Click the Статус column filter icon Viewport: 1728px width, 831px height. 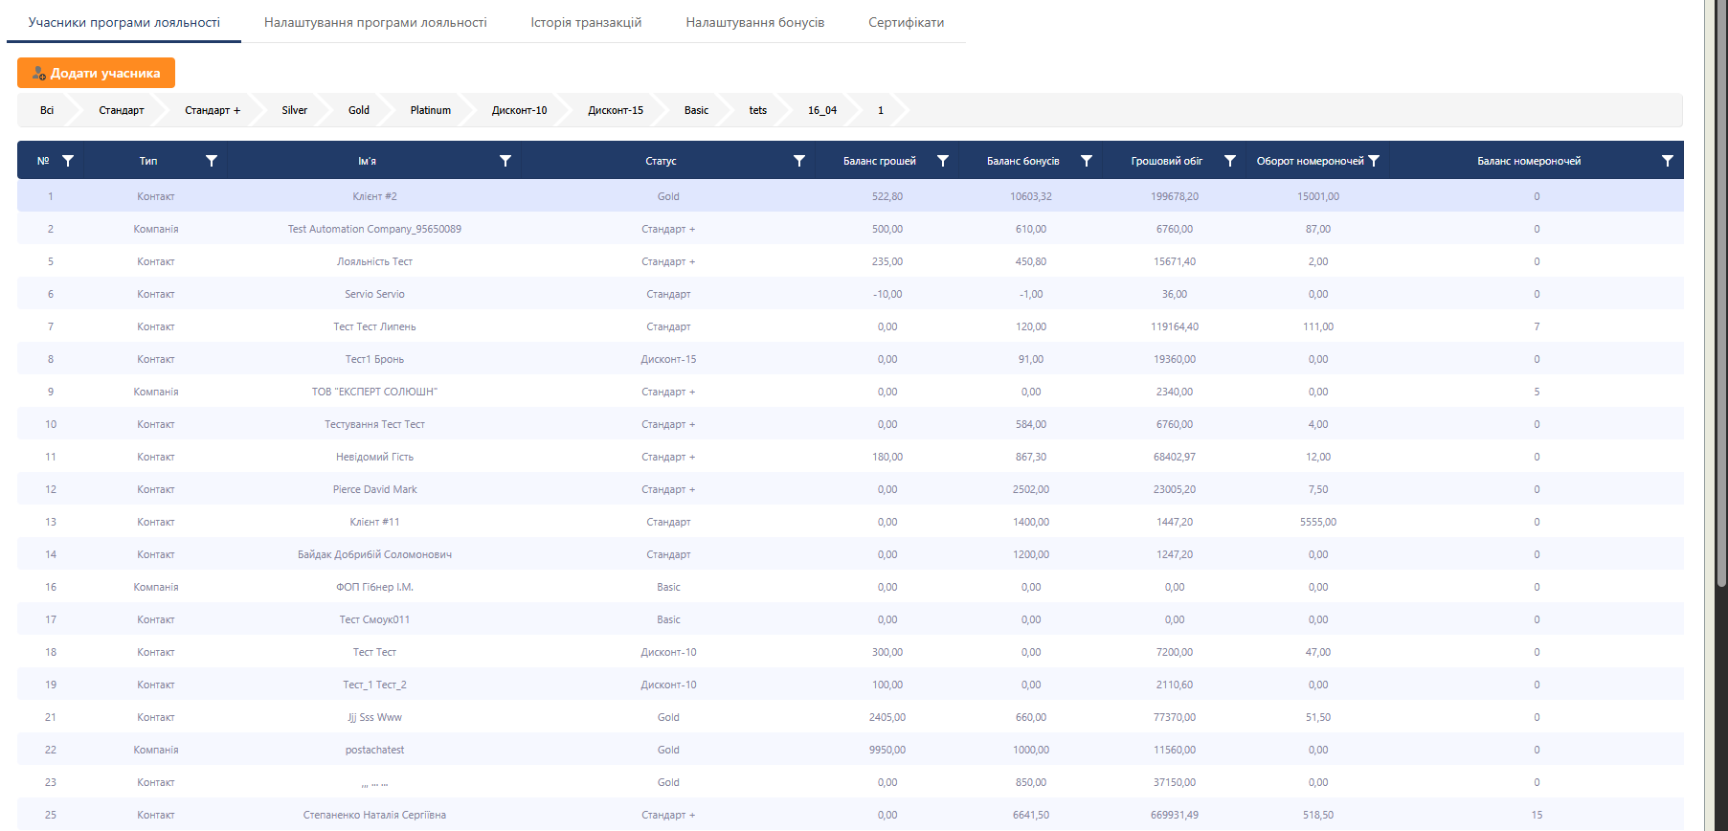pos(799,161)
